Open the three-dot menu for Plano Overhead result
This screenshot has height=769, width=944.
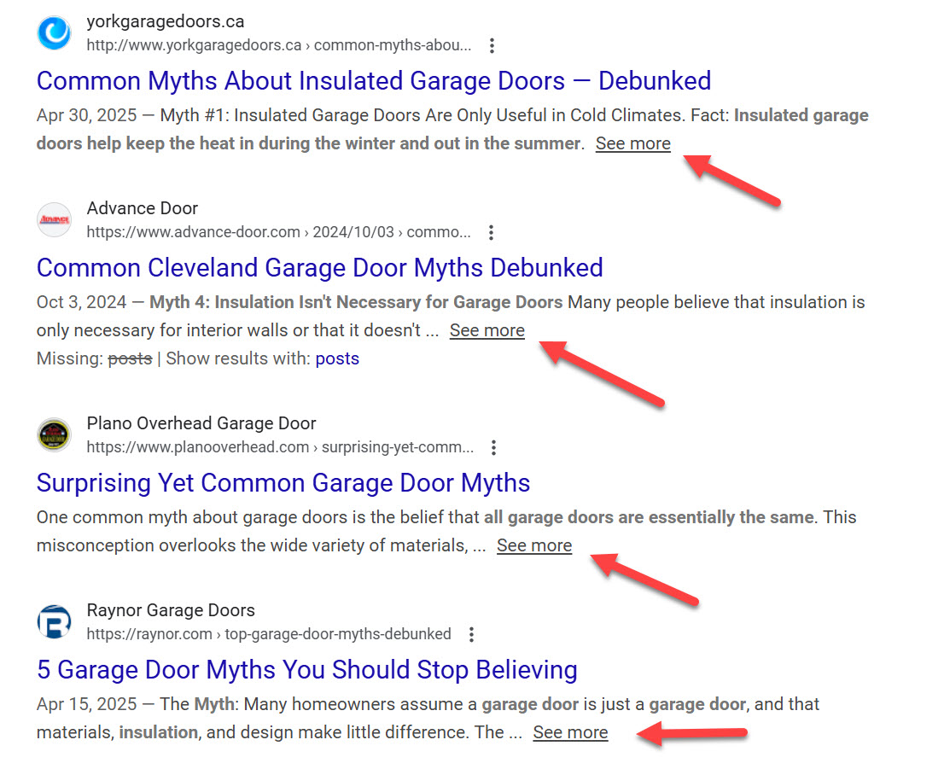(x=492, y=446)
